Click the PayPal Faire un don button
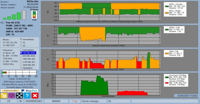This screenshot has height=104, width=200. [19, 91]
